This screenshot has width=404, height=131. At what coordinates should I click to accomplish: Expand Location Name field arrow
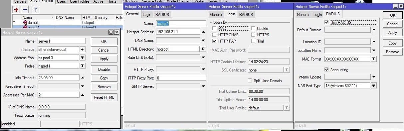click(374, 51)
